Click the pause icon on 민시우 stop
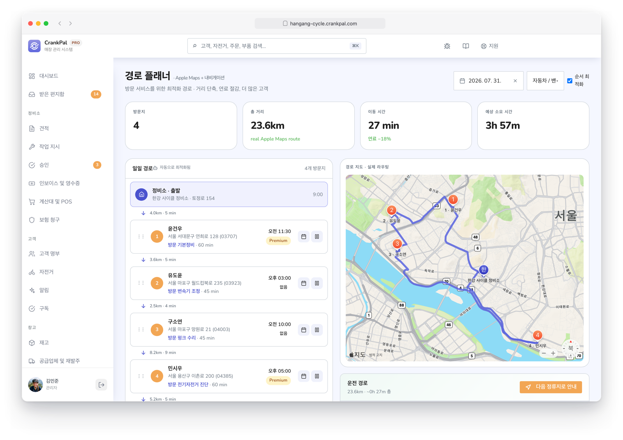Image resolution: width=623 pixels, height=440 pixels. click(x=317, y=376)
